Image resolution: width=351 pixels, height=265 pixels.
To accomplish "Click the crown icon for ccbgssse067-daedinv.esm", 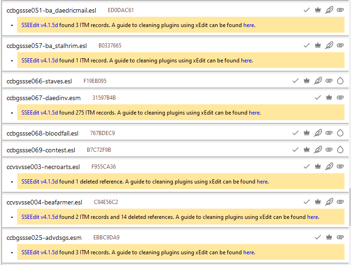I will click(329, 97).
